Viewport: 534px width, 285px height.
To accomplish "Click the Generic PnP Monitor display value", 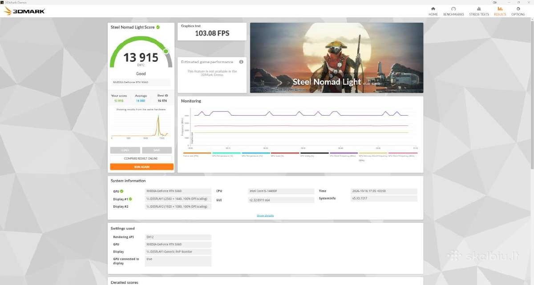I will tap(178, 252).
